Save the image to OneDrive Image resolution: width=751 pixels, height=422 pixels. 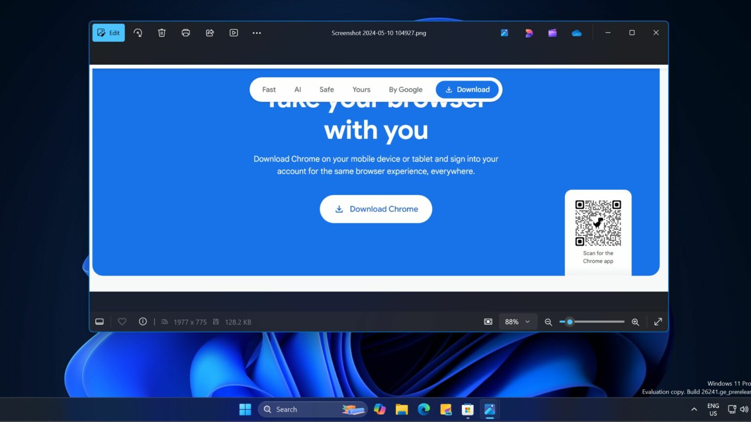click(576, 33)
